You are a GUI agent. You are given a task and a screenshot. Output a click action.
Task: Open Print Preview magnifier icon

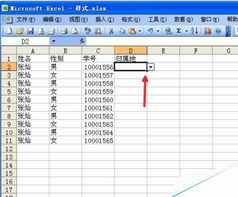[x=75, y=31]
